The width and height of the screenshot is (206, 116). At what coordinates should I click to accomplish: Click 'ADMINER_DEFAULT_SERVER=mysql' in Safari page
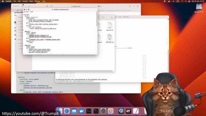tap(36, 86)
